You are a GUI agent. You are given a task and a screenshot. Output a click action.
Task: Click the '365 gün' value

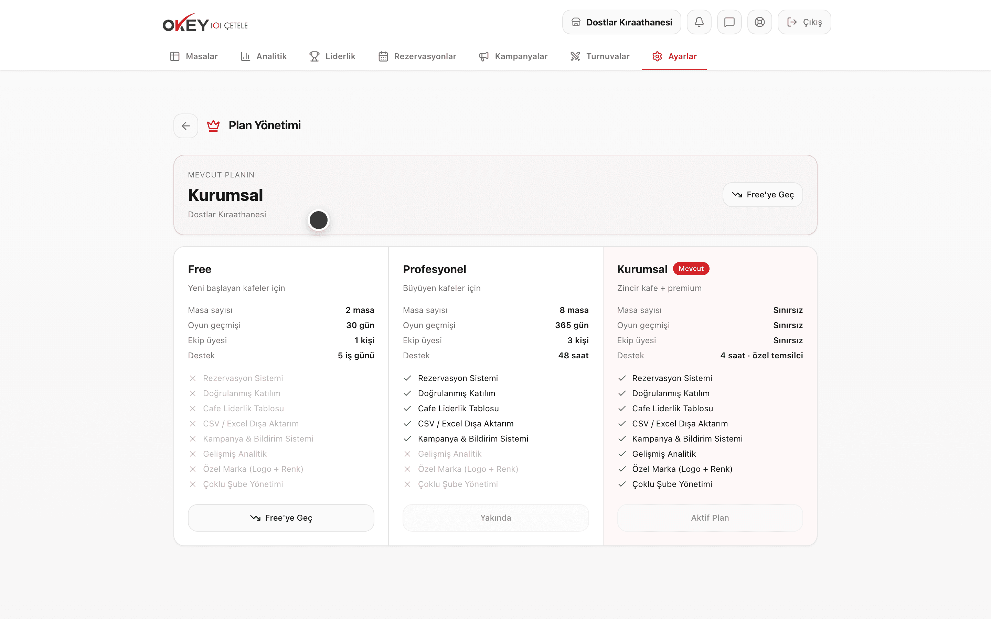572,325
